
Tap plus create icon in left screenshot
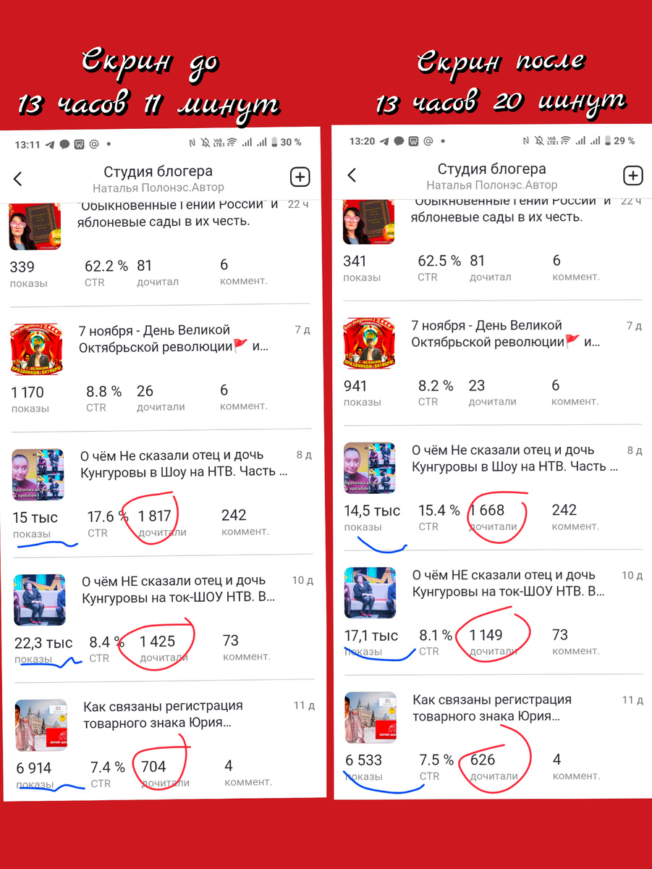pyautogui.click(x=300, y=177)
